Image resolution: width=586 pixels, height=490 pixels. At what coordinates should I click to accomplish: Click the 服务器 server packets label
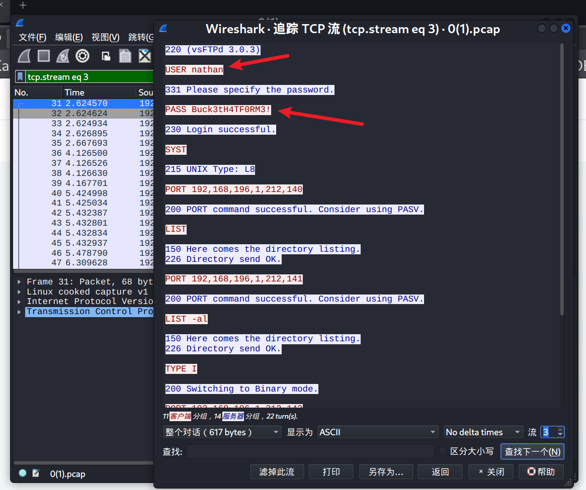[x=233, y=416]
